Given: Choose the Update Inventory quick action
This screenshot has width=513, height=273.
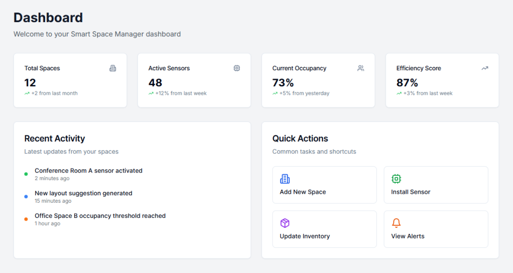Looking at the screenshot, I should [x=325, y=229].
